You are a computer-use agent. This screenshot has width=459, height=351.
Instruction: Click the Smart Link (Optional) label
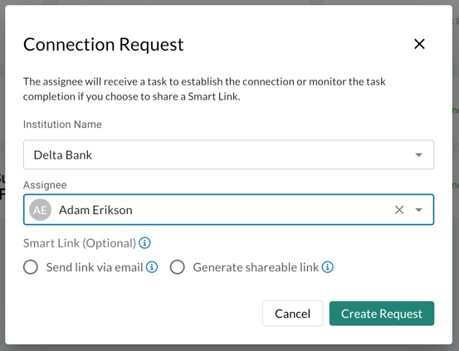tap(80, 243)
